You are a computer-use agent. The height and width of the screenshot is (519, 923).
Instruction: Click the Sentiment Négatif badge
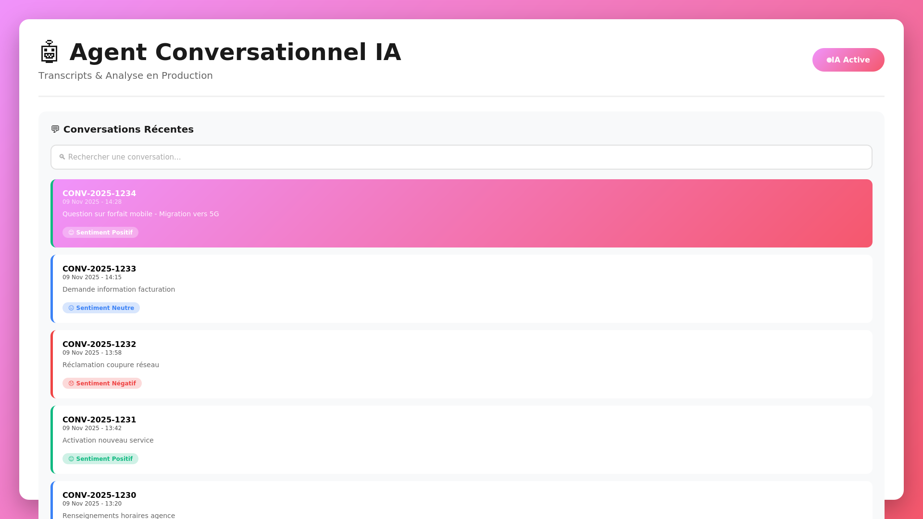coord(102,383)
